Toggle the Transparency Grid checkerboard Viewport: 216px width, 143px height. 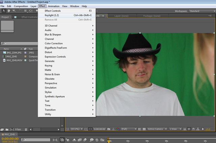[144, 129]
